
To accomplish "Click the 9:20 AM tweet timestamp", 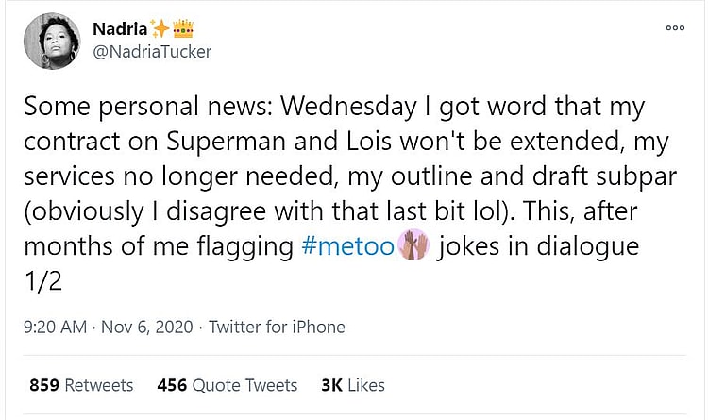I will 55,328.
